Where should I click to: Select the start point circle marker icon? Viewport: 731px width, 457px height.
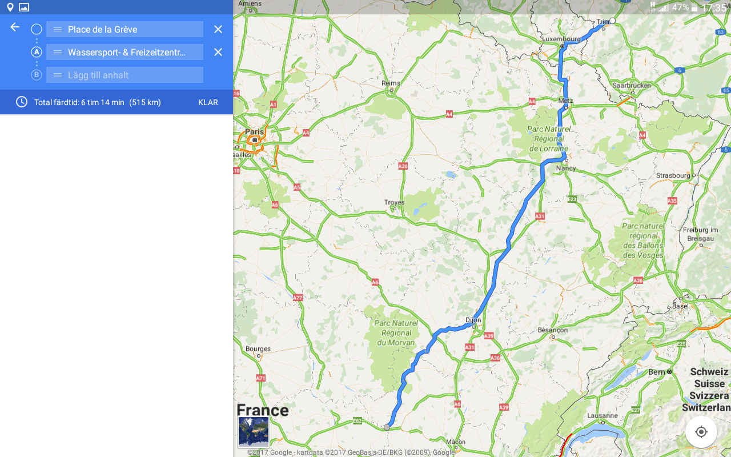pos(37,29)
